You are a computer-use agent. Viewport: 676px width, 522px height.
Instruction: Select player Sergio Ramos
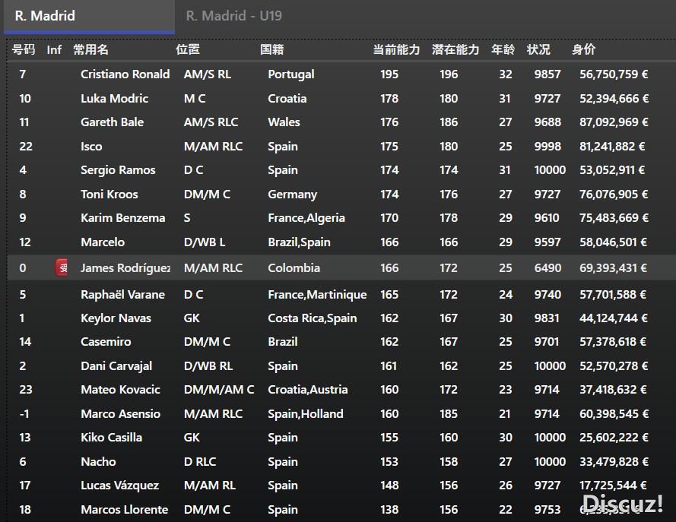click(118, 170)
